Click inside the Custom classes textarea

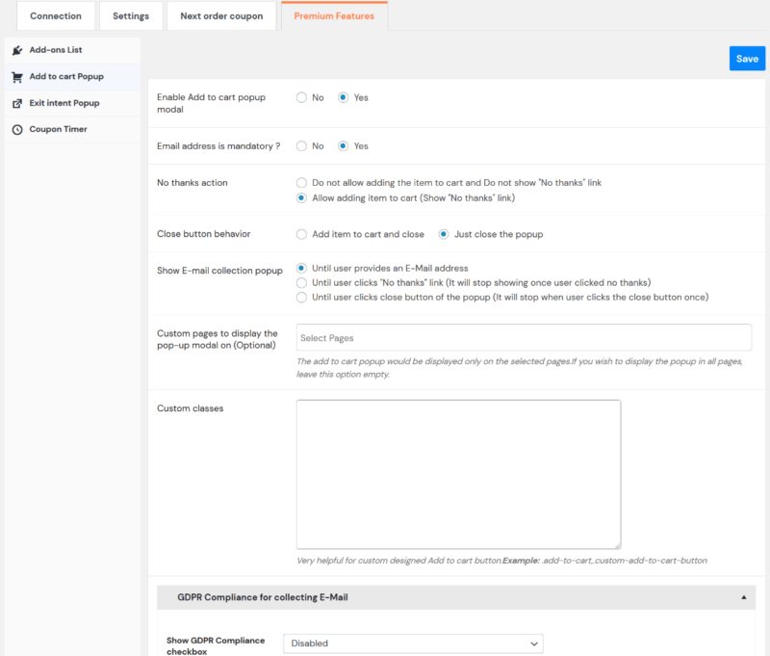click(x=459, y=474)
